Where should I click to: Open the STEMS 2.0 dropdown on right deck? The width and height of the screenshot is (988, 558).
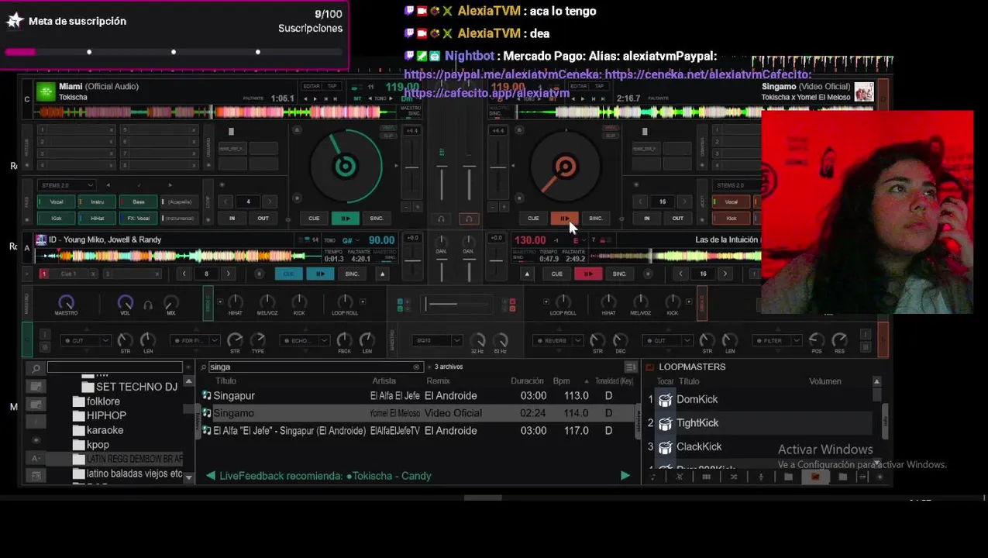point(737,185)
